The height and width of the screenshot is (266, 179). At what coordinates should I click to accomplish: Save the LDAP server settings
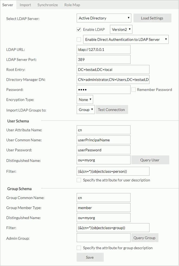click(90, 257)
